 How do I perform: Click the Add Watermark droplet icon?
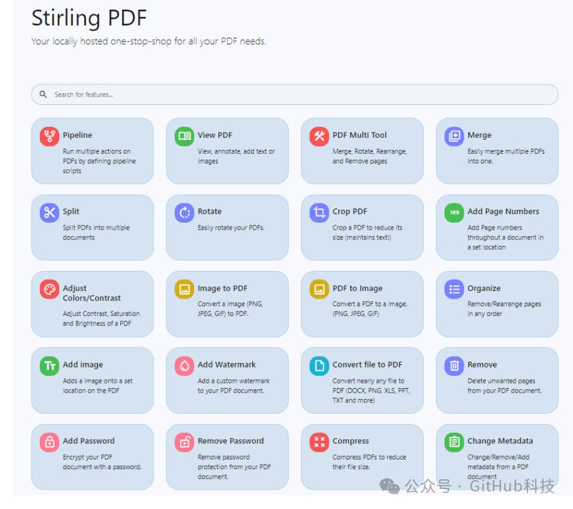[184, 366]
